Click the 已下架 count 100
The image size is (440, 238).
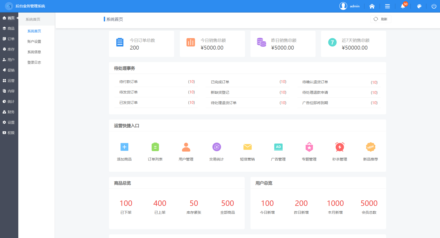tap(126, 203)
